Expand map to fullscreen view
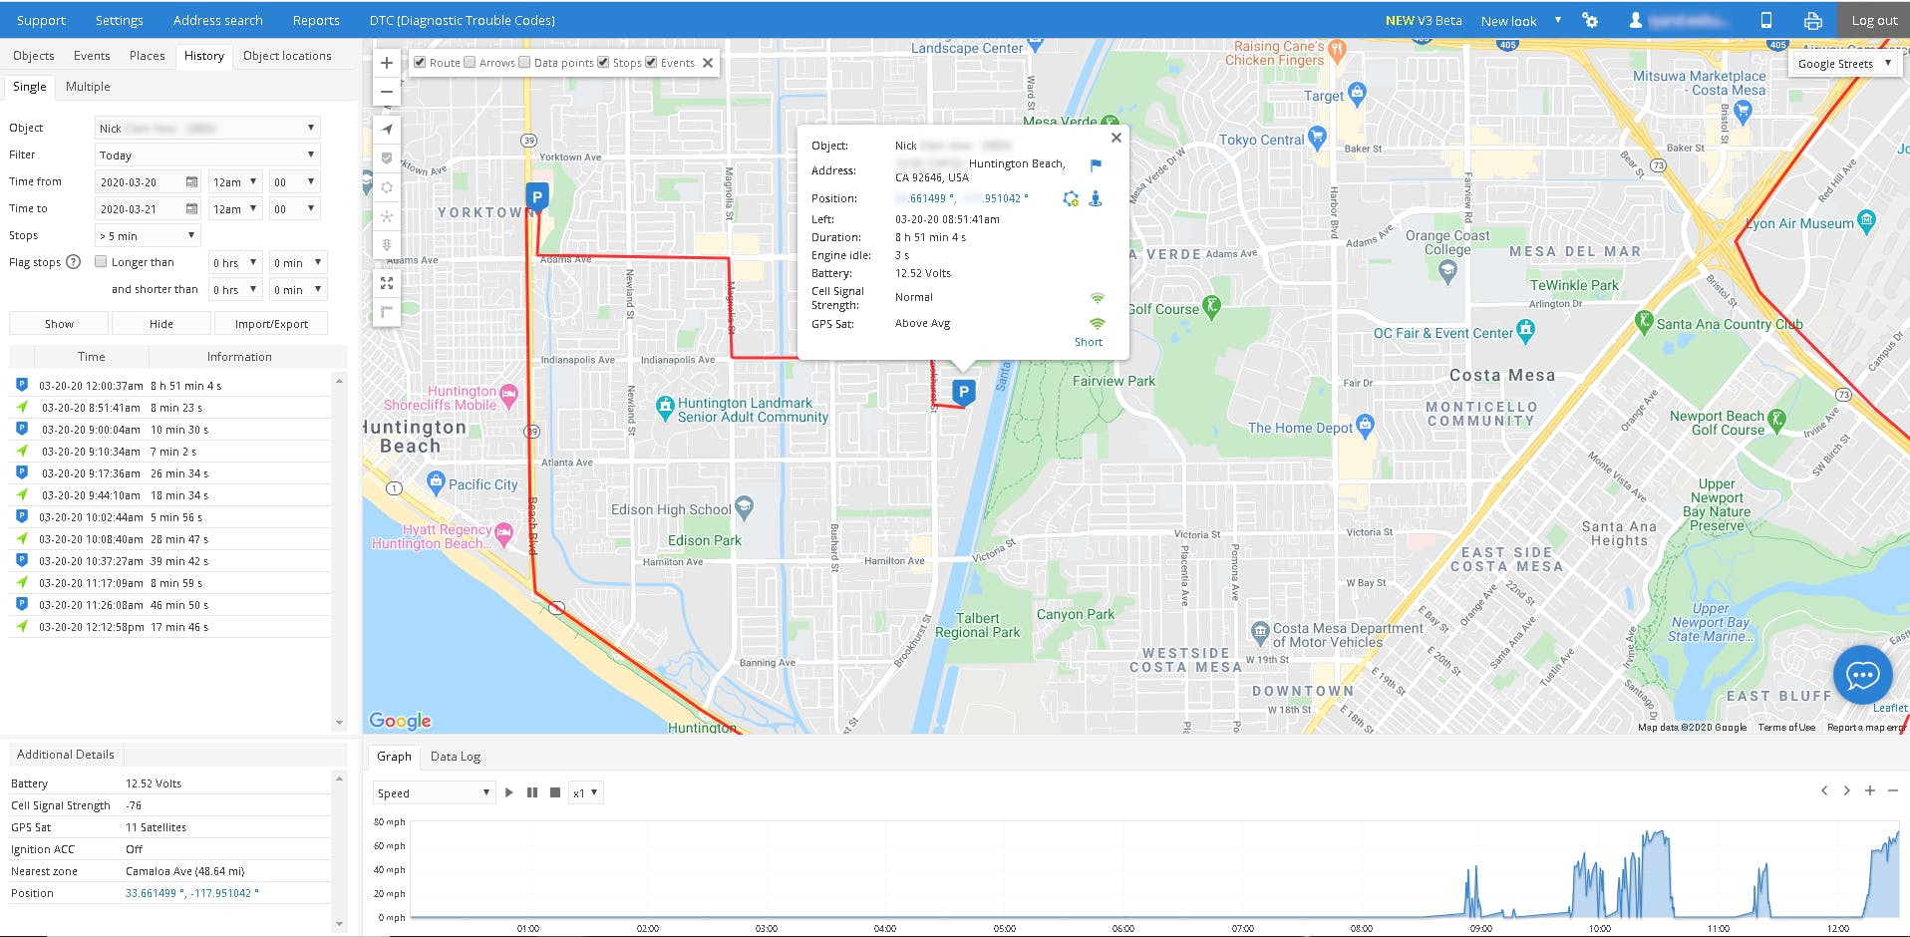1910x937 pixels. click(x=387, y=283)
